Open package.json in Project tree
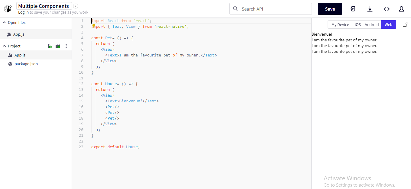Screen dimensions: 411x189 36,64
